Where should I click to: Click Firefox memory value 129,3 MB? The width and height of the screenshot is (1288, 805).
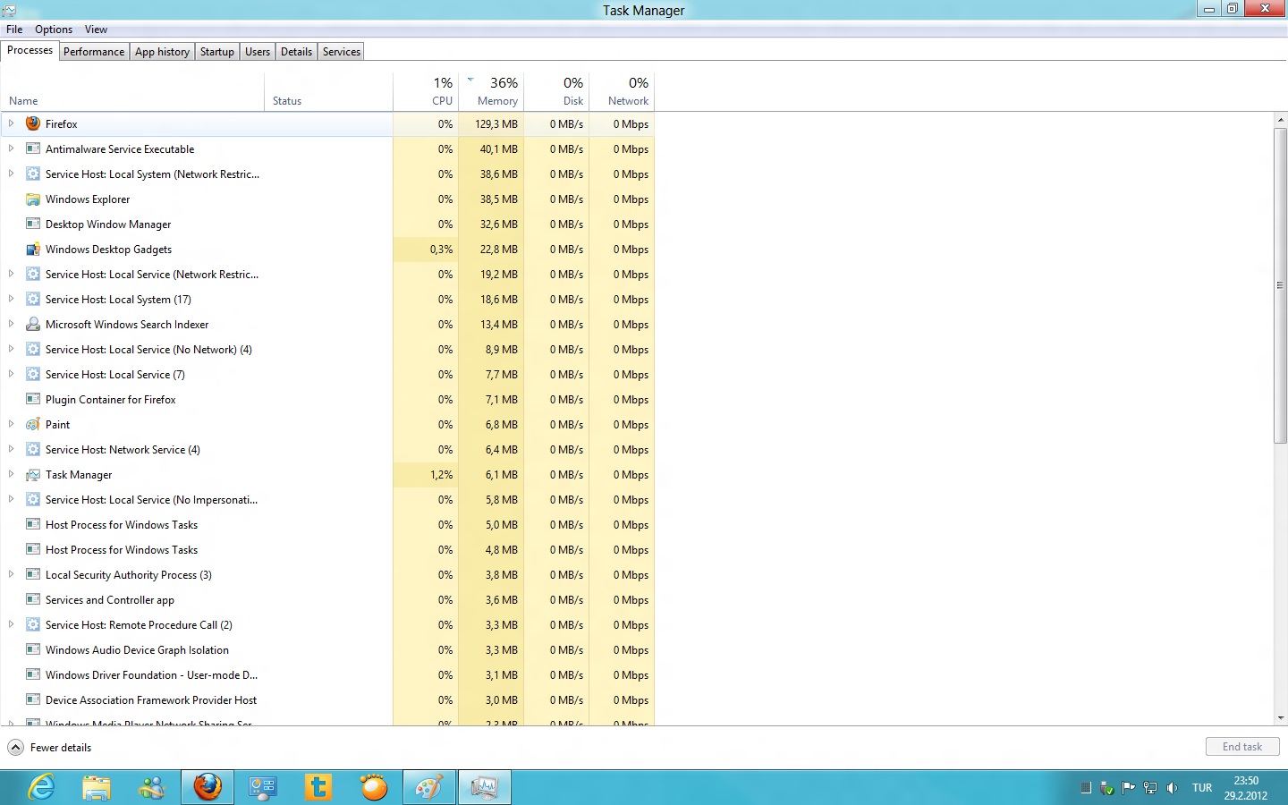click(x=496, y=124)
